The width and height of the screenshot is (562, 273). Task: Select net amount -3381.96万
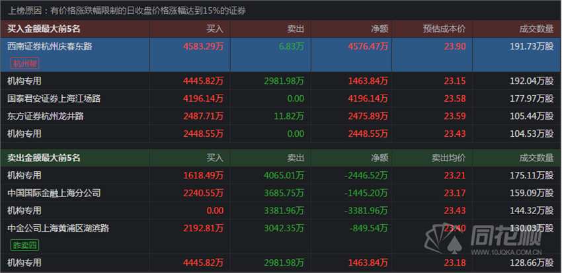366,210
